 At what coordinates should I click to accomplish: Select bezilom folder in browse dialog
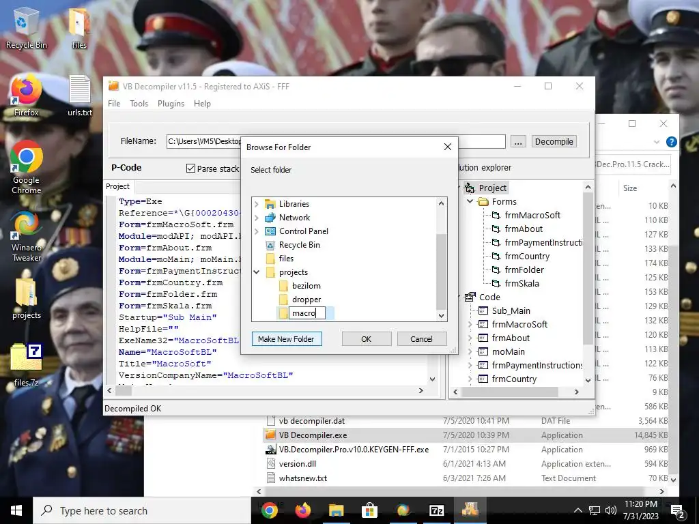tap(306, 286)
